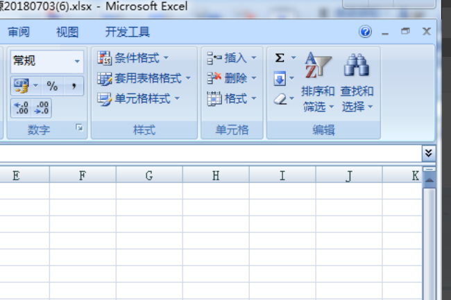Restore the workbook window in ribbon
Image resolution: width=451 pixels, height=300 pixels.
tap(406, 31)
